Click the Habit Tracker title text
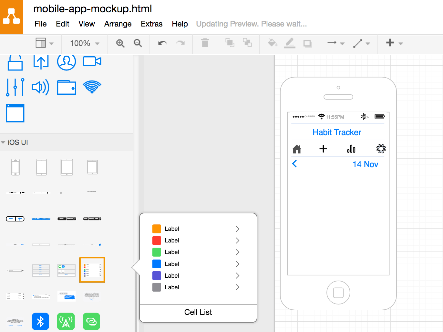Viewport: 443px width, 332px height. [x=337, y=132]
